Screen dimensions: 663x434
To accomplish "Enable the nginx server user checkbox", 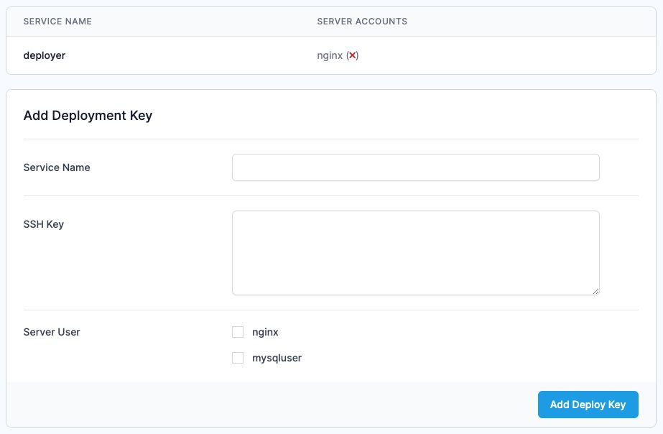I will point(238,332).
